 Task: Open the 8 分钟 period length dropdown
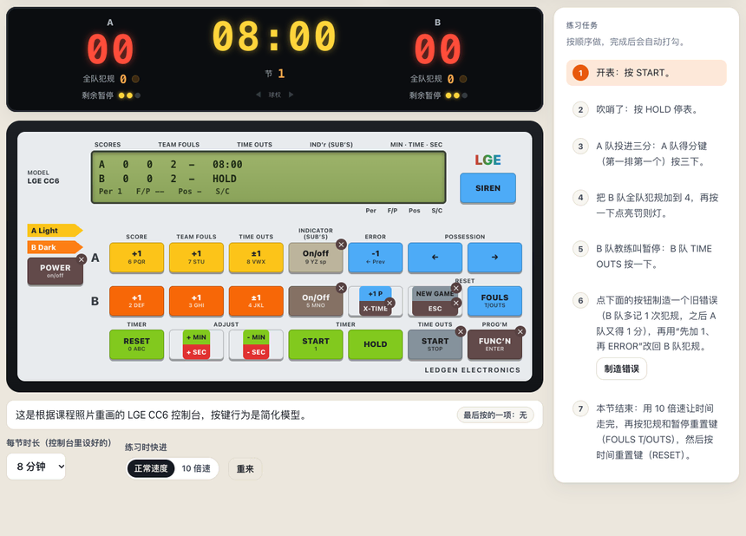tap(36, 467)
